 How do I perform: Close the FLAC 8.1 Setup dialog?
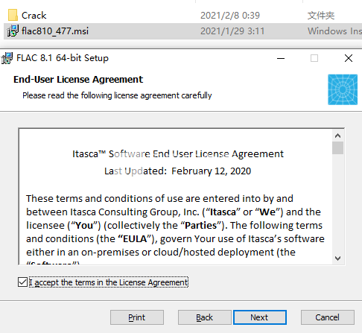coord(349,58)
